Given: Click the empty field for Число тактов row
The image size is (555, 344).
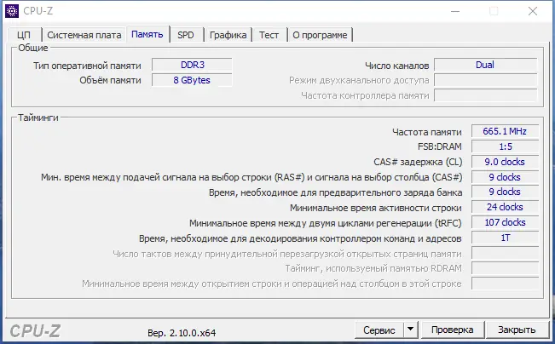Looking at the screenshot, I should (505, 253).
